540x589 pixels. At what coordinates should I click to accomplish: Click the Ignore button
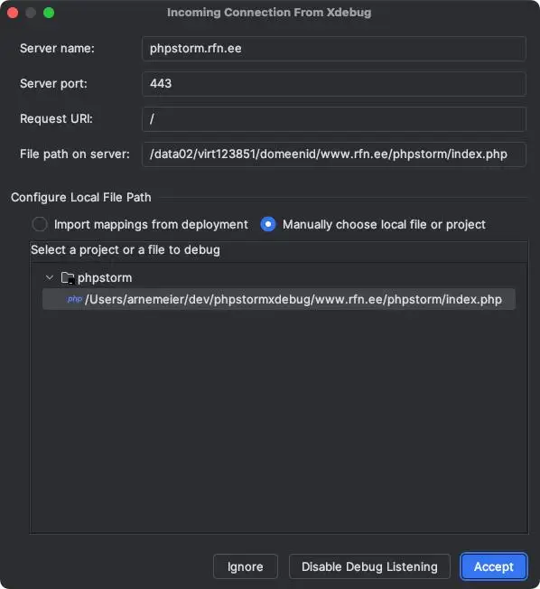246,566
